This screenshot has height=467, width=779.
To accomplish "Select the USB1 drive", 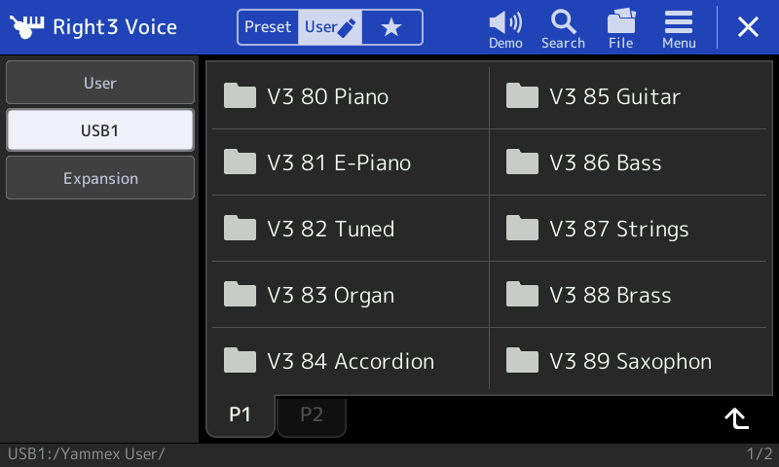I will 100,130.
